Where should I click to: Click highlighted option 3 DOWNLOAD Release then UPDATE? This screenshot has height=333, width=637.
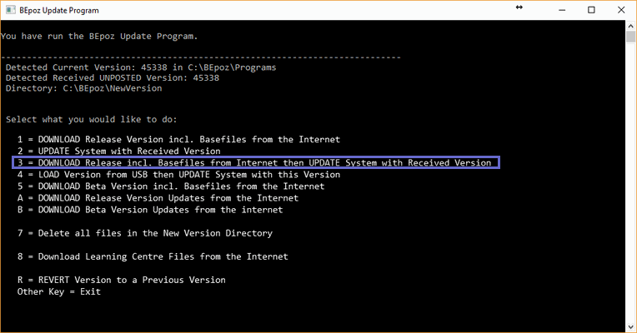click(254, 162)
